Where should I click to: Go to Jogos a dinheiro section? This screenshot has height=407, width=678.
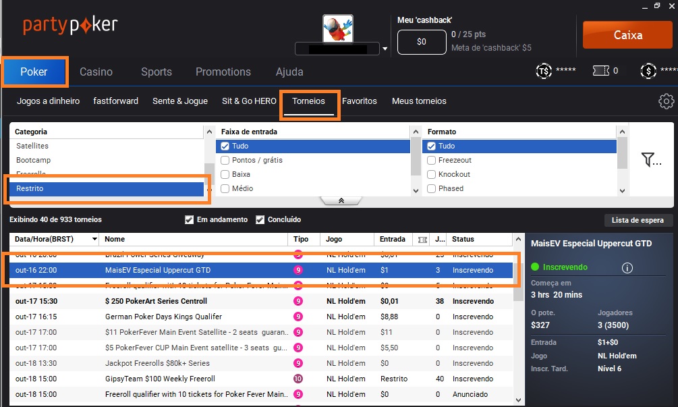pyautogui.click(x=48, y=101)
